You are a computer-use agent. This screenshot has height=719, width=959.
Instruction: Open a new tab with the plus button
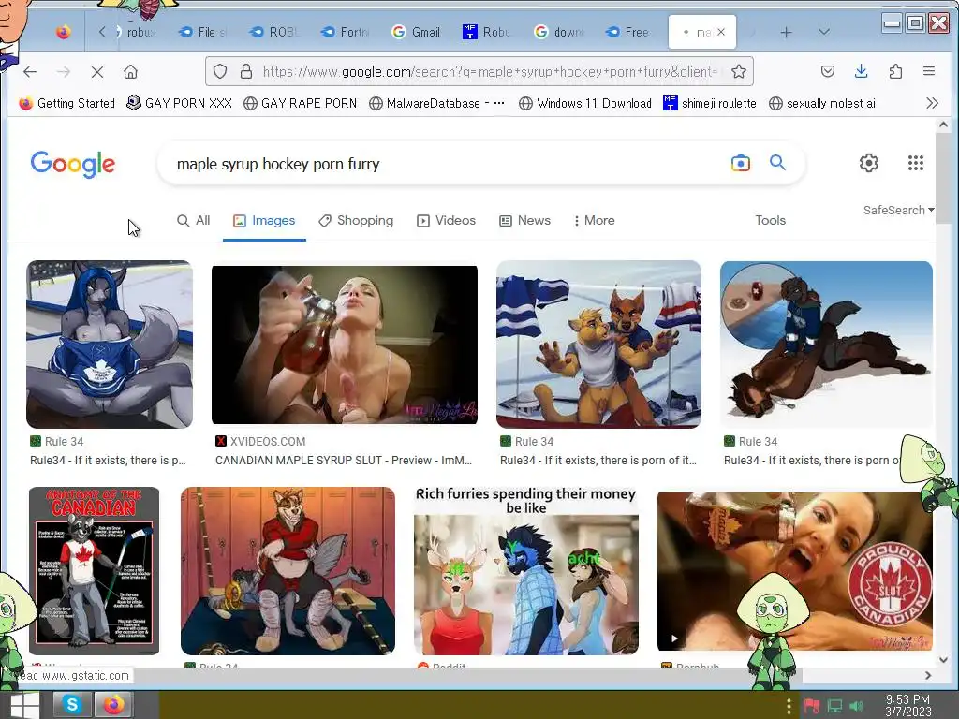click(x=786, y=33)
